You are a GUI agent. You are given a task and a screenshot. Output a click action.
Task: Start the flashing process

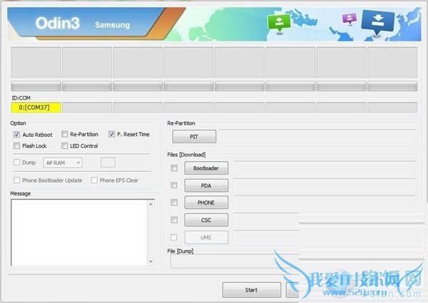(x=251, y=289)
